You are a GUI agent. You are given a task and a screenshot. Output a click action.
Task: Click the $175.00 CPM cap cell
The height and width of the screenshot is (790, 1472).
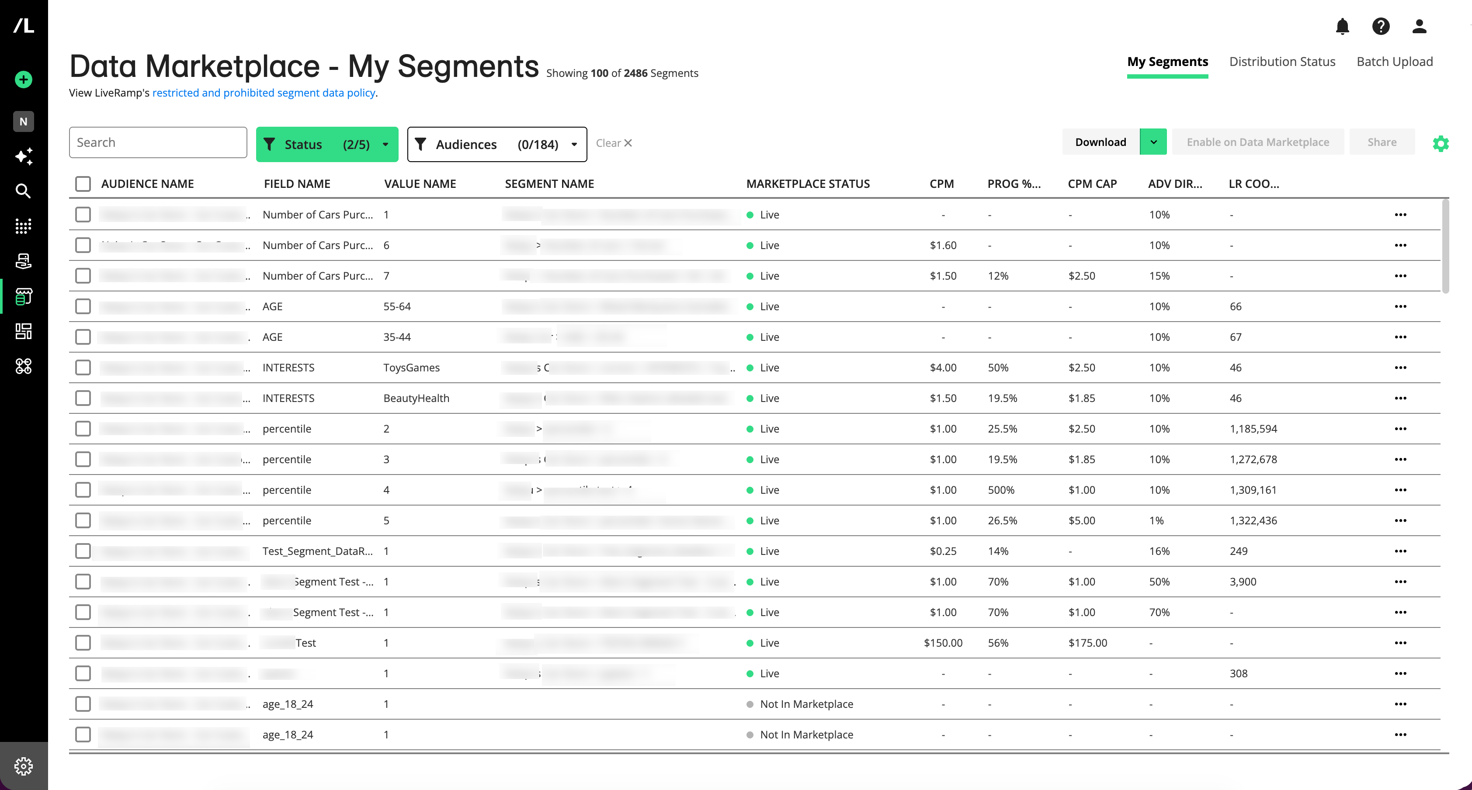pos(1088,643)
